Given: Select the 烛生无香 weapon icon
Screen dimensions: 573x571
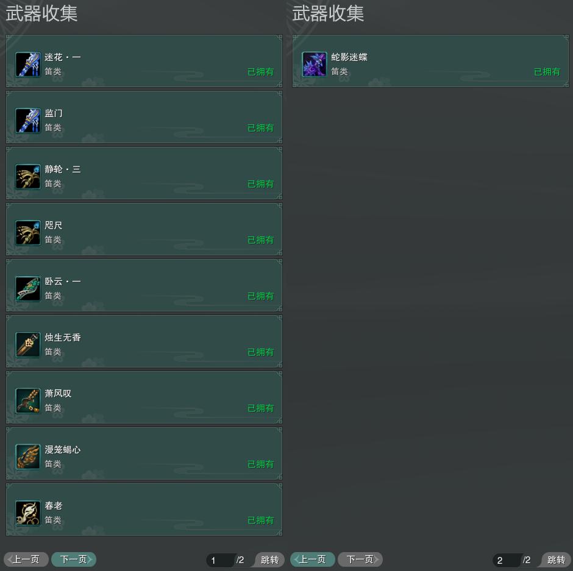Looking at the screenshot, I should click(28, 344).
